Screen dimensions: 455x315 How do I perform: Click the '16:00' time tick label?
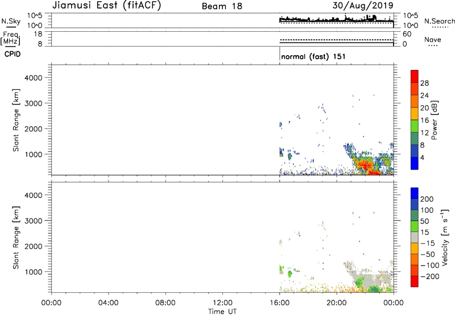(279, 303)
